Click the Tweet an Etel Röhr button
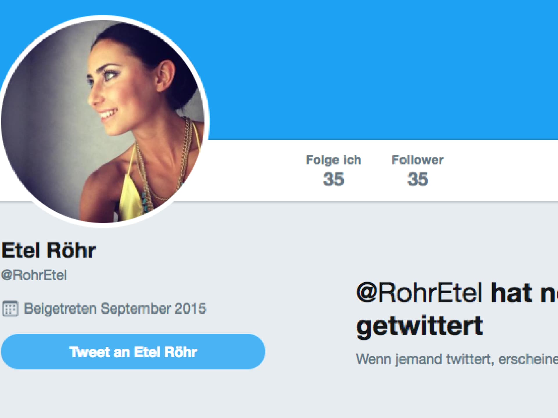 pyautogui.click(x=133, y=352)
